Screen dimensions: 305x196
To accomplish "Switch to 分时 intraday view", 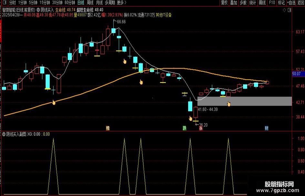I will 12,3.
